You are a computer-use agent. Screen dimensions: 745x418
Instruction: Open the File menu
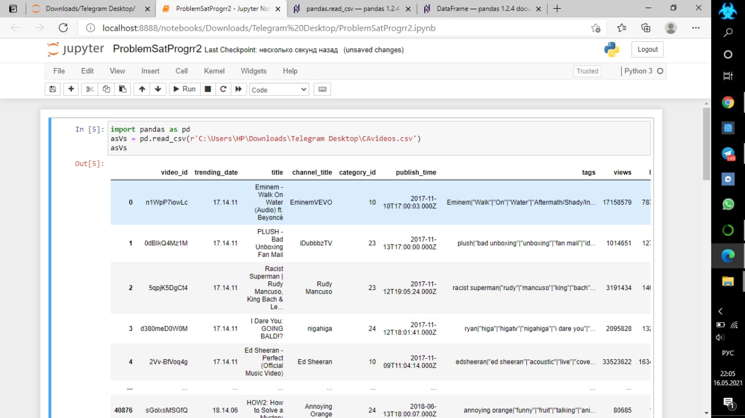point(59,71)
